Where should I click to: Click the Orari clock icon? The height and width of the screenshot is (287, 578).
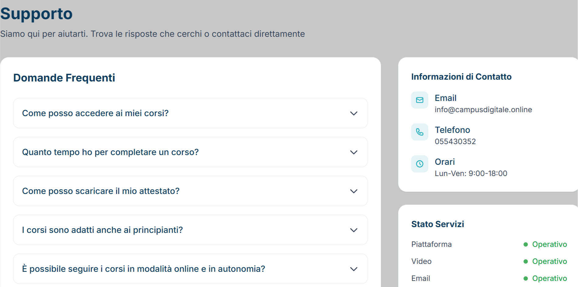420,164
